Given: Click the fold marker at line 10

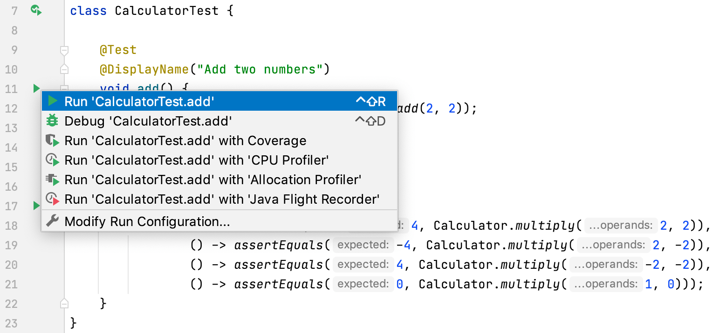Looking at the screenshot, I should (x=64, y=69).
